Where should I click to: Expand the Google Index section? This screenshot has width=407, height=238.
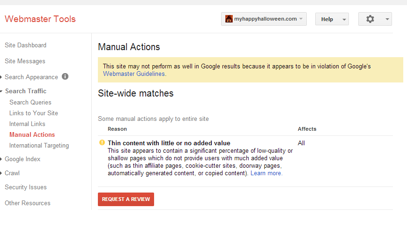[x=1, y=159]
